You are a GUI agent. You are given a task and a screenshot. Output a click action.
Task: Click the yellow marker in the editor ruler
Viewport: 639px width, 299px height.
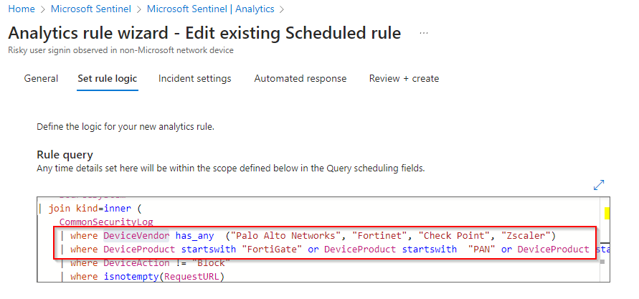pyautogui.click(x=607, y=213)
